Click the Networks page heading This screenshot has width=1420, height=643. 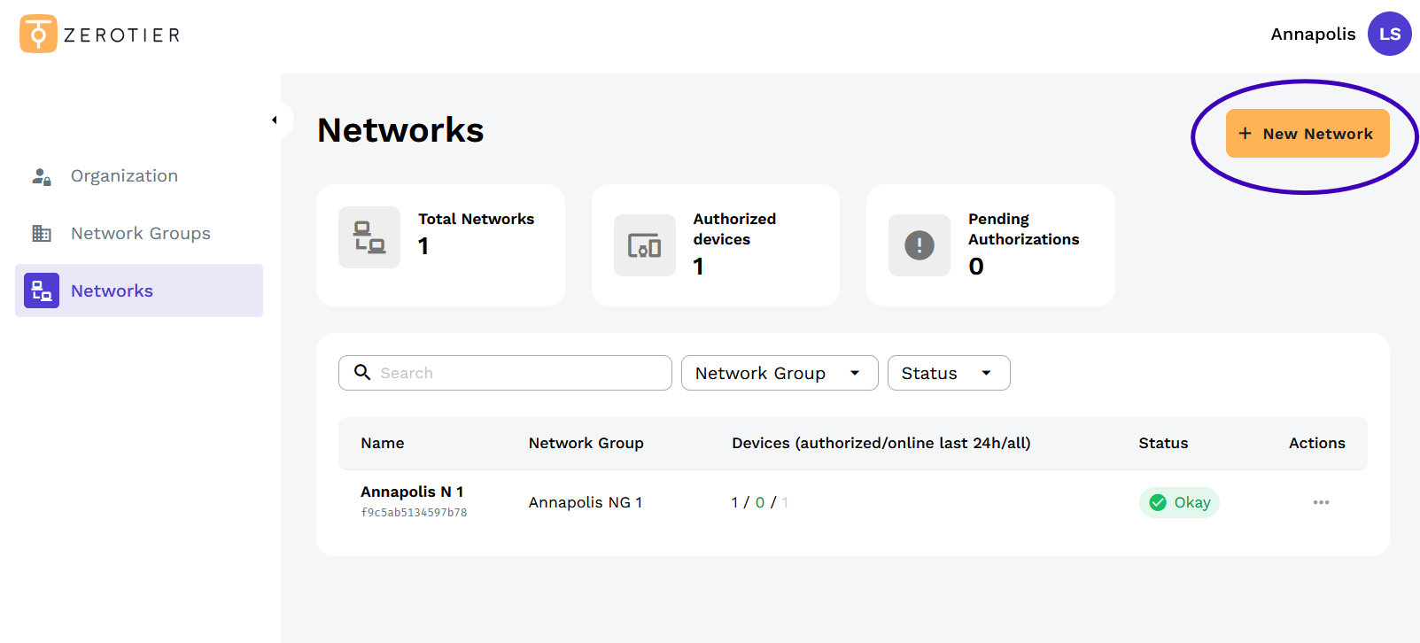pyautogui.click(x=400, y=130)
